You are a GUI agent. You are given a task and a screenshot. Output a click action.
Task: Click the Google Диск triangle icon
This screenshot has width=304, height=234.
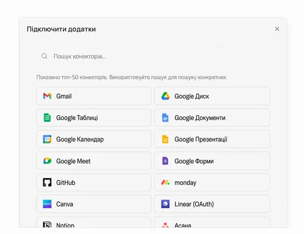(x=166, y=96)
